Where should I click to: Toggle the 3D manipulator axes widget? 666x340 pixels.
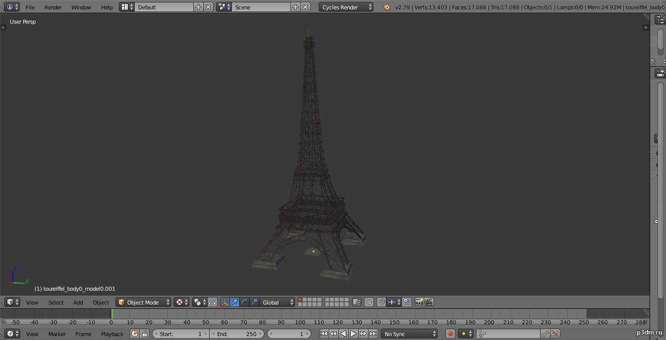coord(225,302)
